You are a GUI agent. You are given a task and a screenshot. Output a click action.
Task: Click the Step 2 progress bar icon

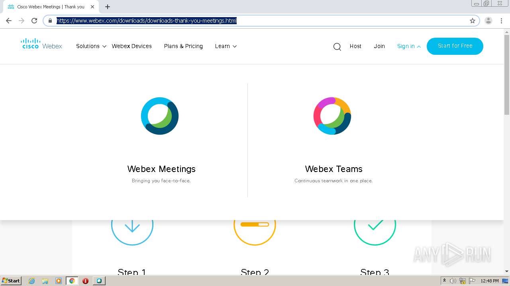[255, 225]
